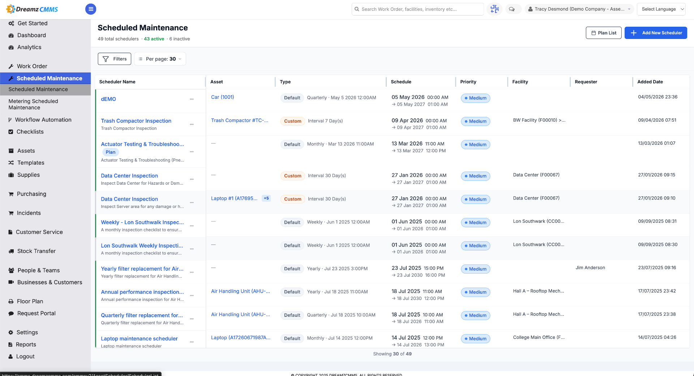Click the Dreamz CMMS logo

pyautogui.click(x=32, y=9)
